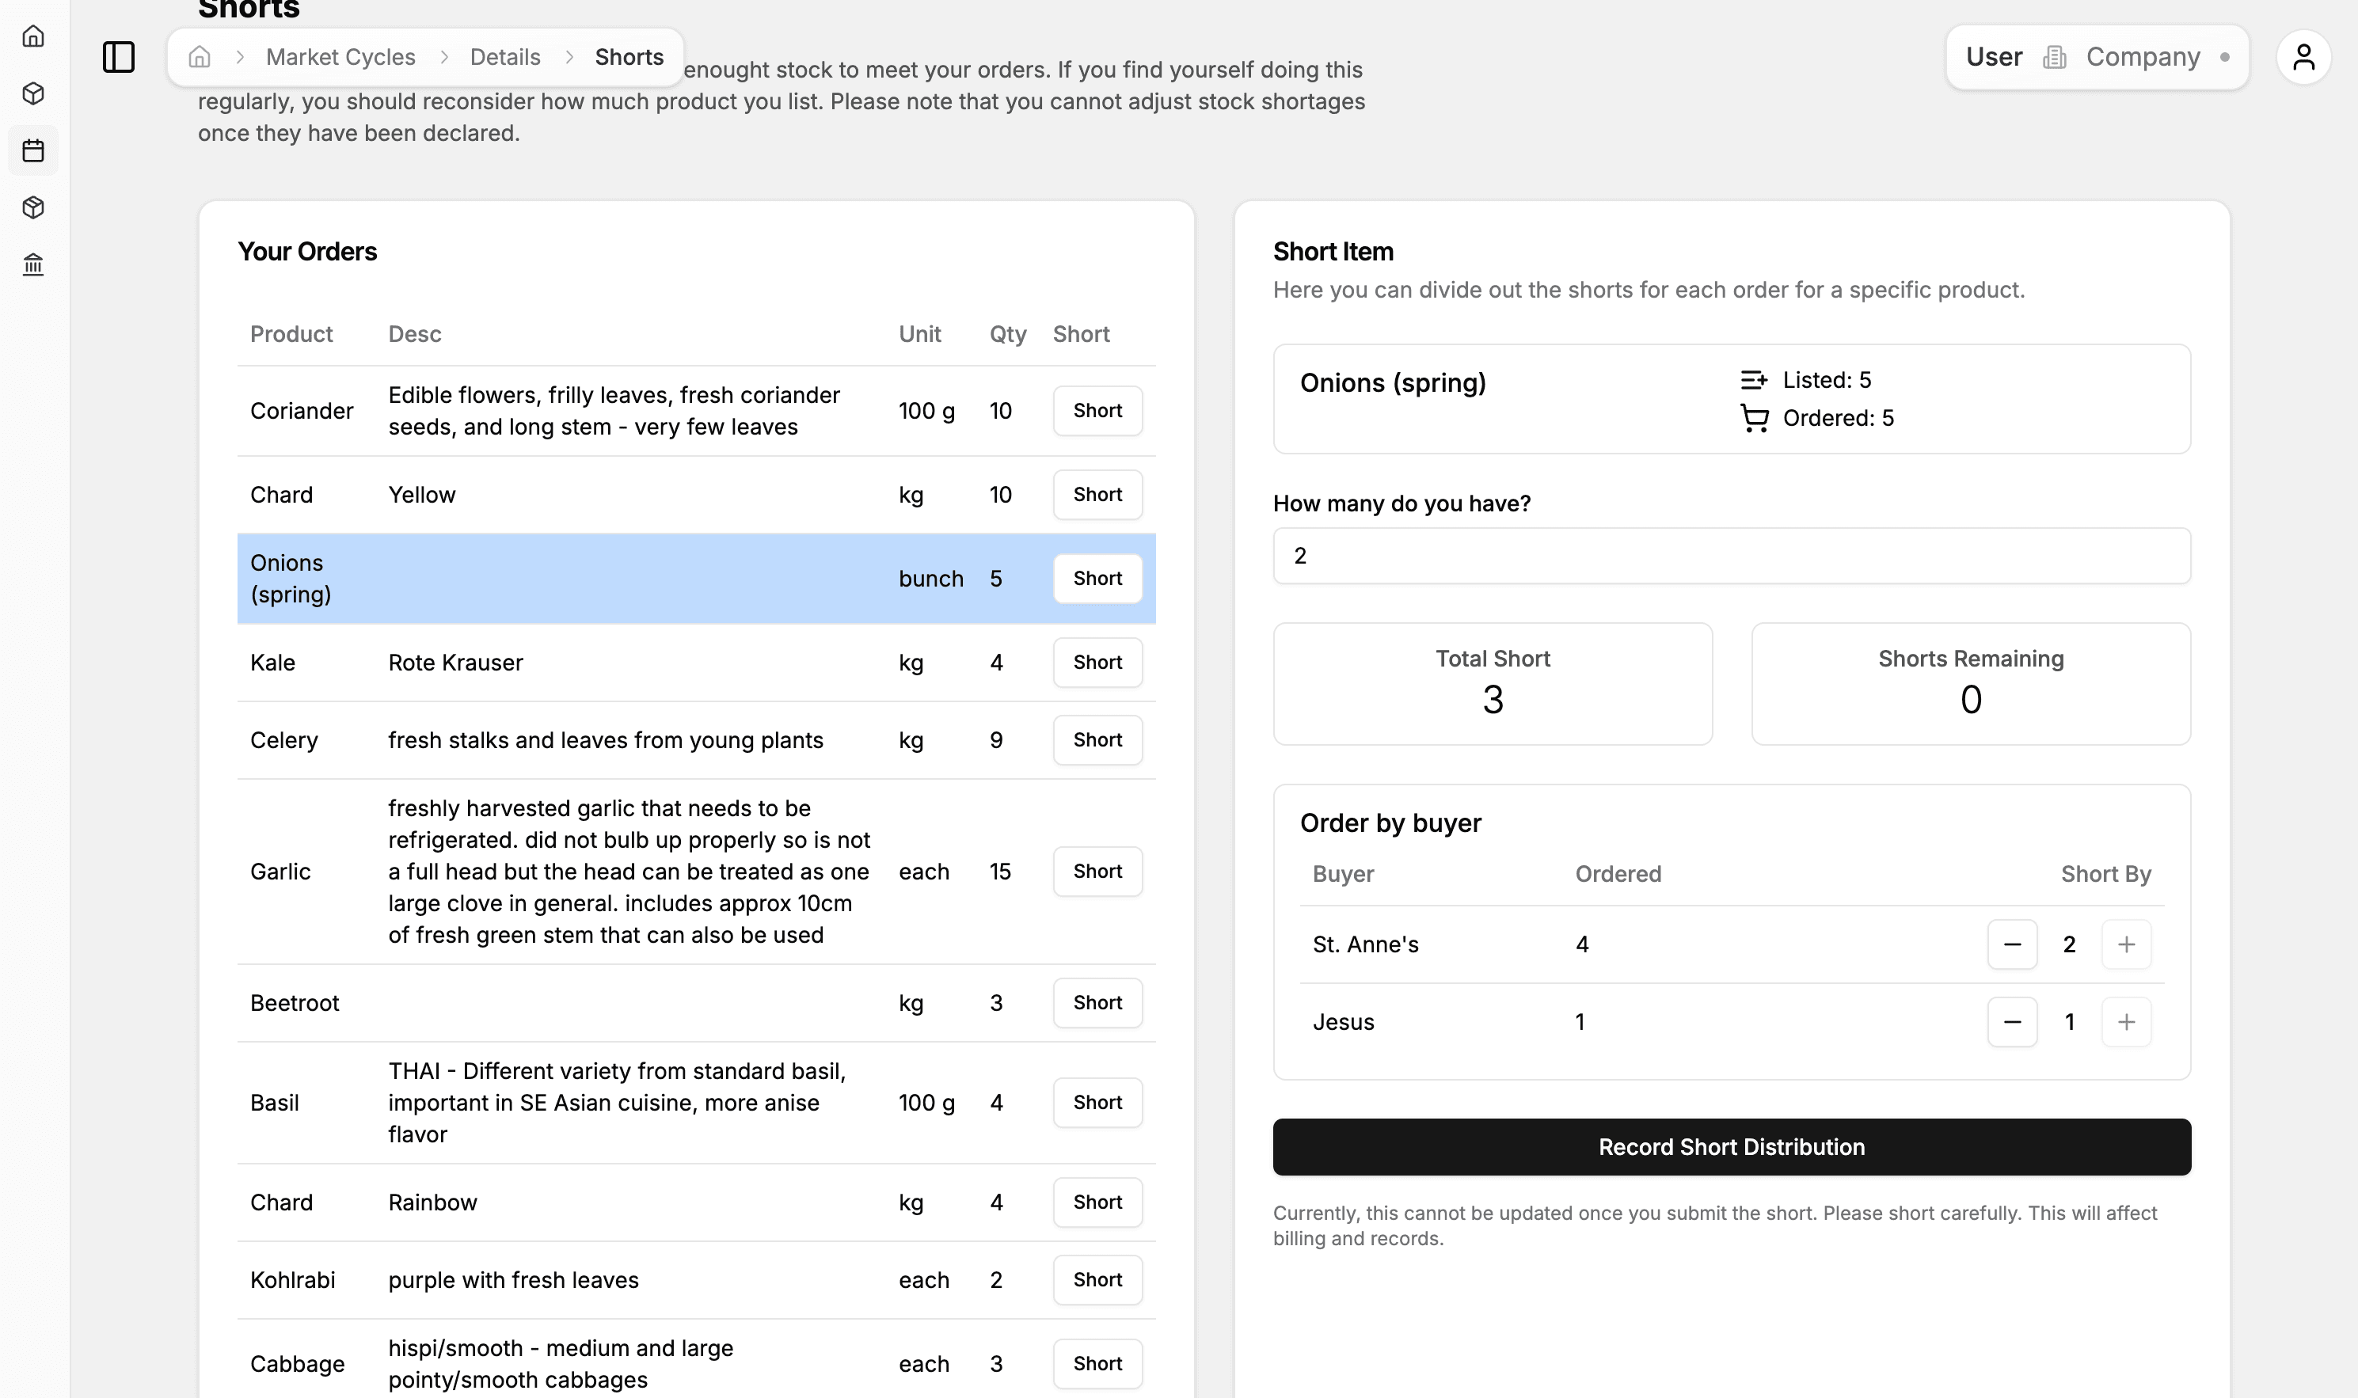Click the breadcrumb home icon

pyautogui.click(x=199, y=56)
